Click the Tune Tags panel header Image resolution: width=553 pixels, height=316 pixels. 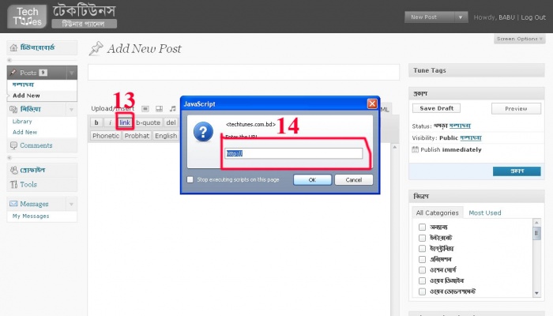click(476, 70)
